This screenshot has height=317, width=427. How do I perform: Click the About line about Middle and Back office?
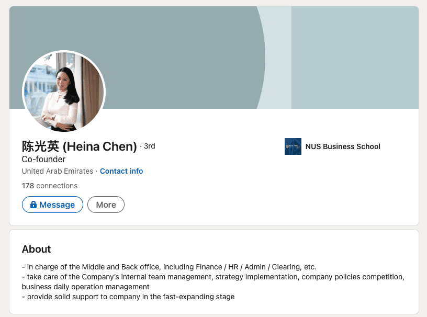[169, 267]
